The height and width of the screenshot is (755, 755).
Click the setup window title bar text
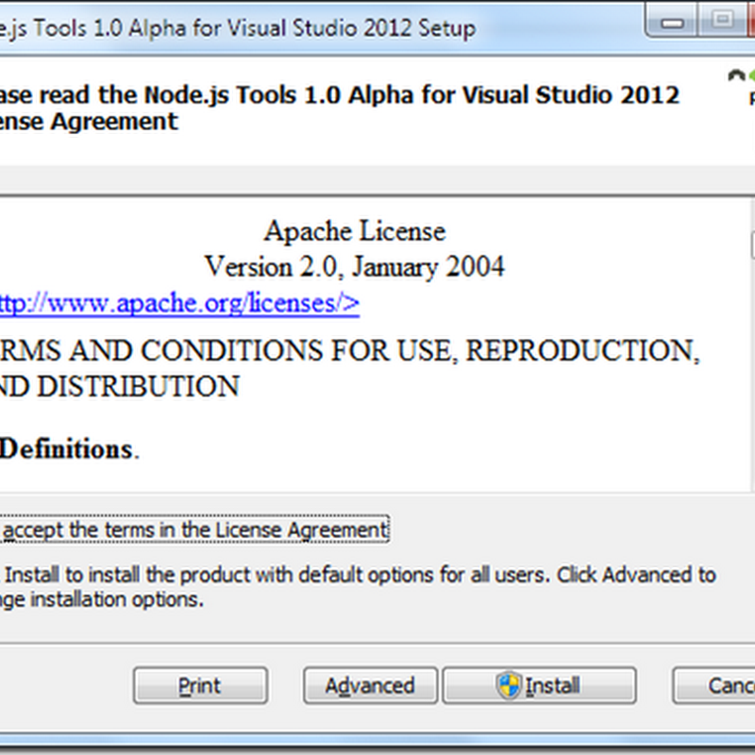[x=236, y=28]
